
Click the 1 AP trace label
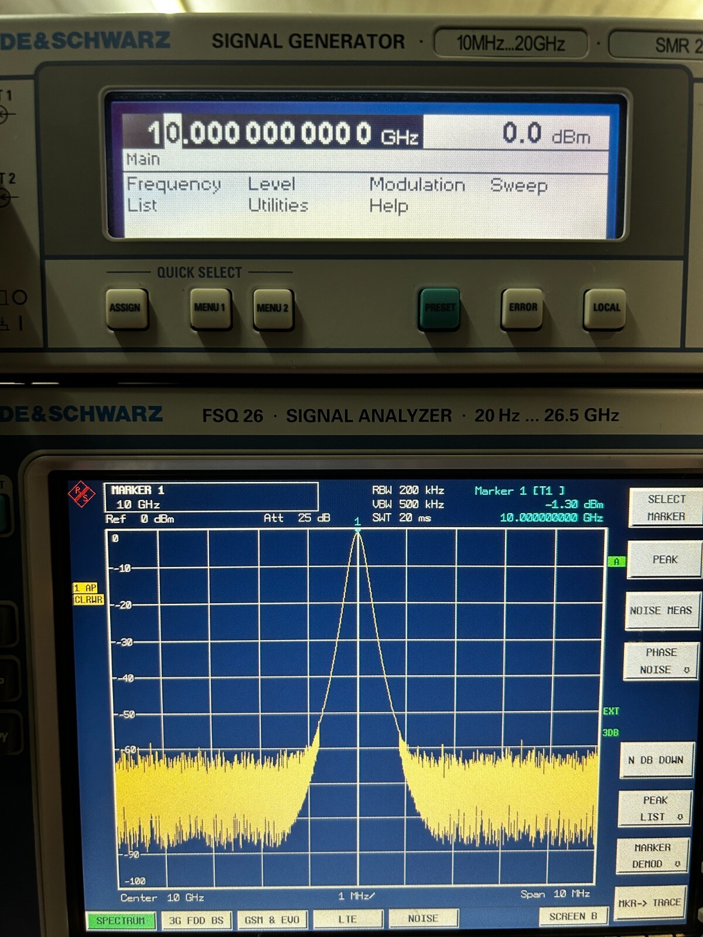tap(86, 588)
